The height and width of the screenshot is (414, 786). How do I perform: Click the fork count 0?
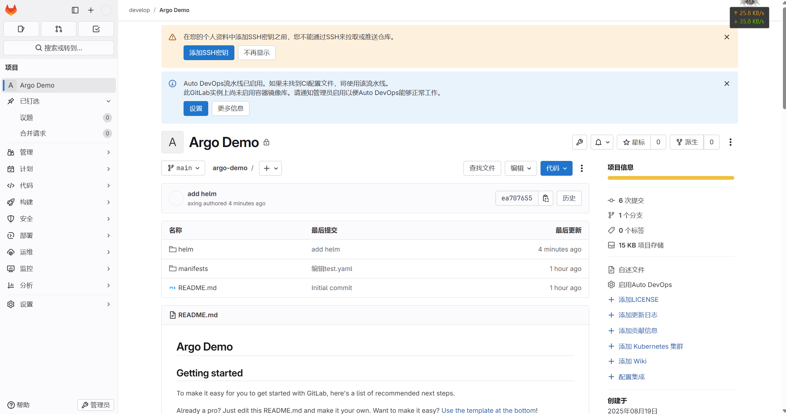click(711, 142)
